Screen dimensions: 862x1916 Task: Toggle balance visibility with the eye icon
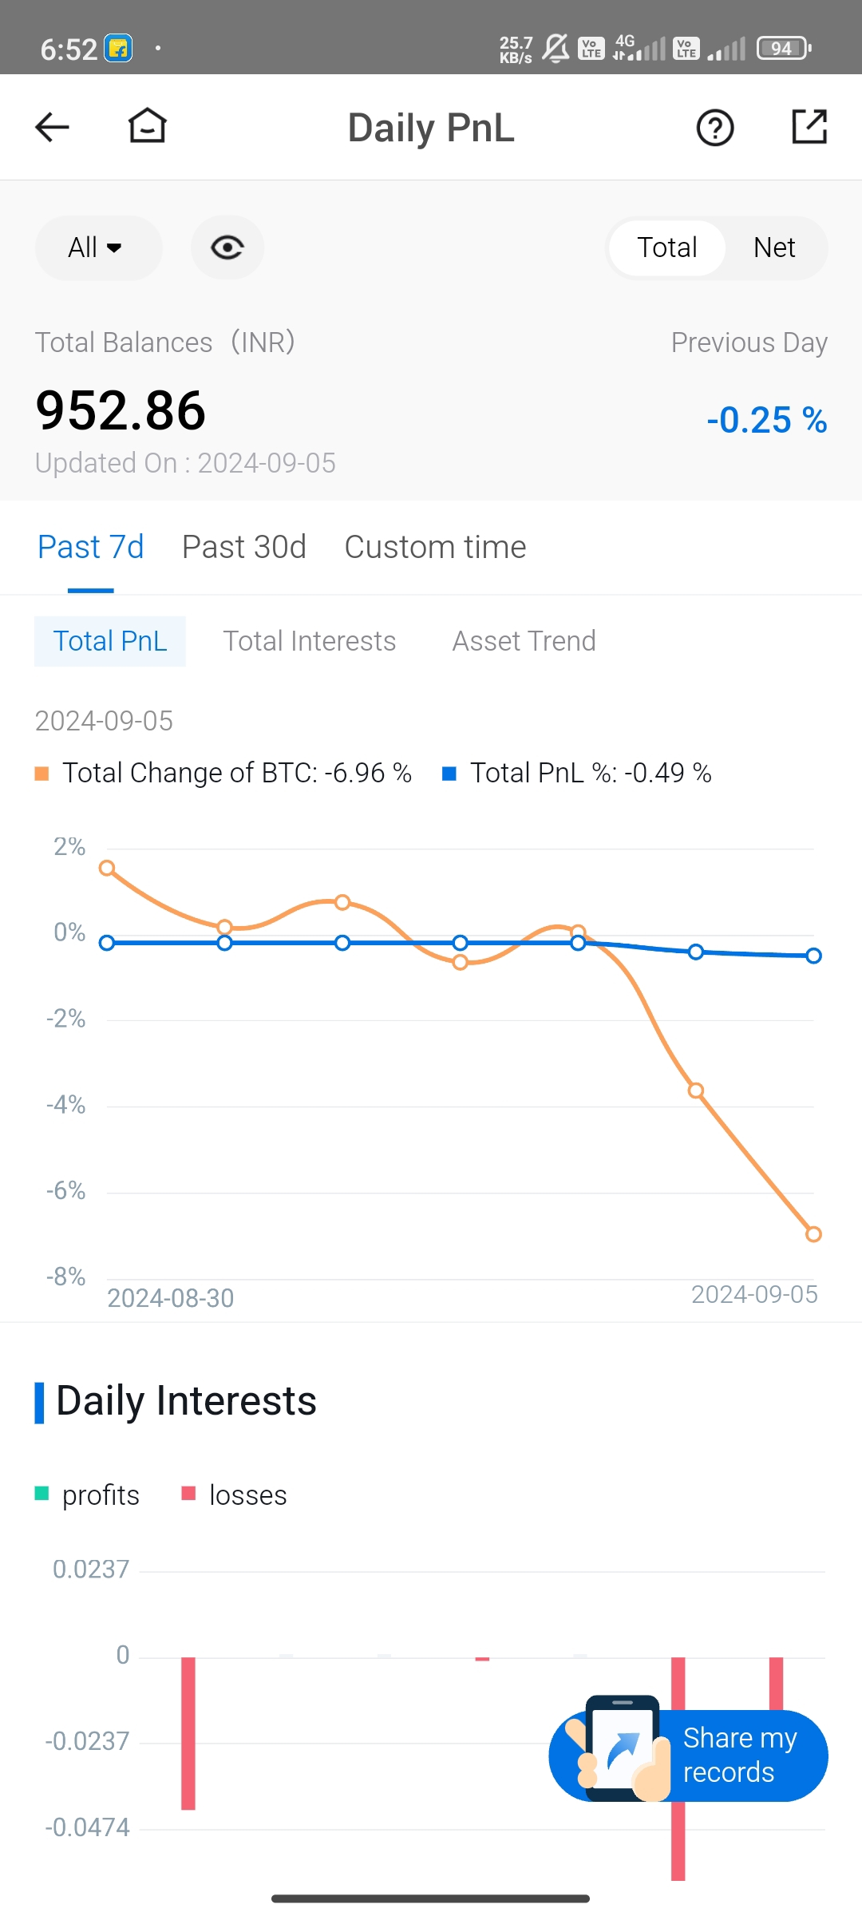pos(227,247)
